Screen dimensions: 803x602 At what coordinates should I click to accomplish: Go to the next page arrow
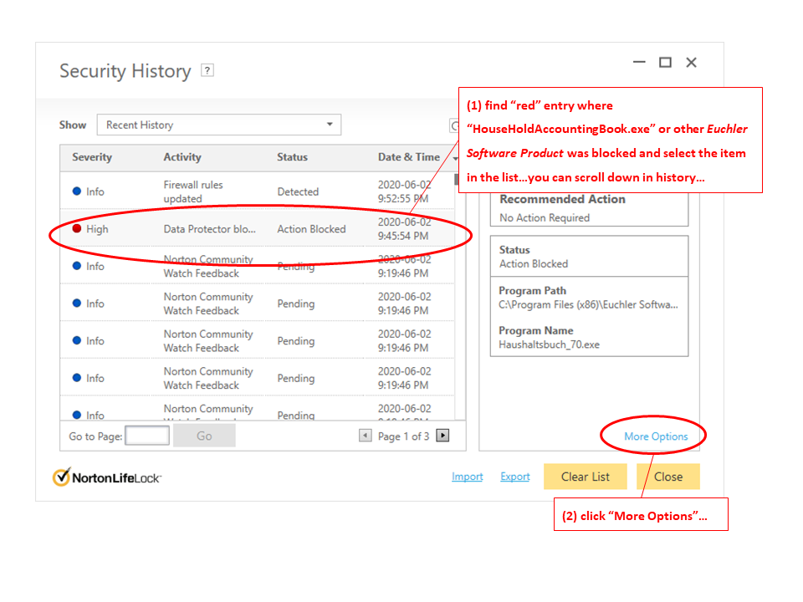click(x=443, y=436)
